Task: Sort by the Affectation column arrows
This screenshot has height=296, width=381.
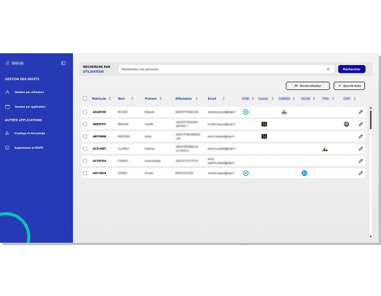Action: pos(197,98)
